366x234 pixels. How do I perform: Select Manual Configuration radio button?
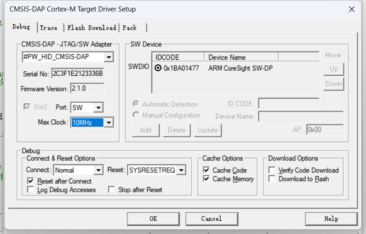pos(136,115)
